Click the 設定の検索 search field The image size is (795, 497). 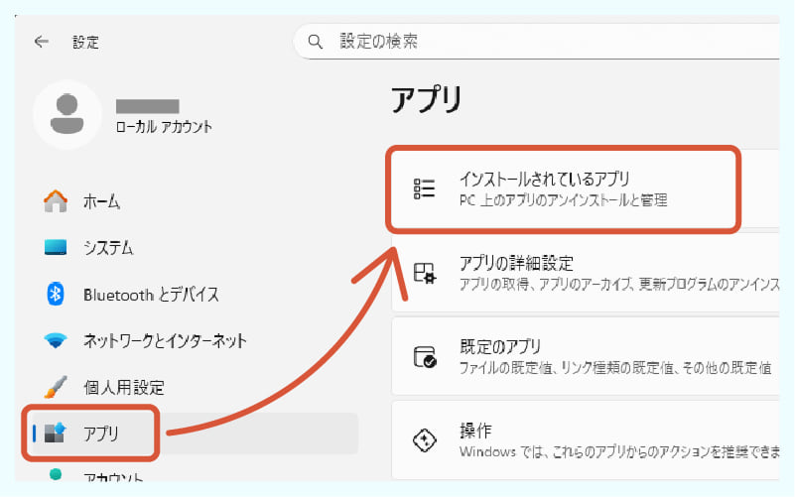click(x=536, y=42)
